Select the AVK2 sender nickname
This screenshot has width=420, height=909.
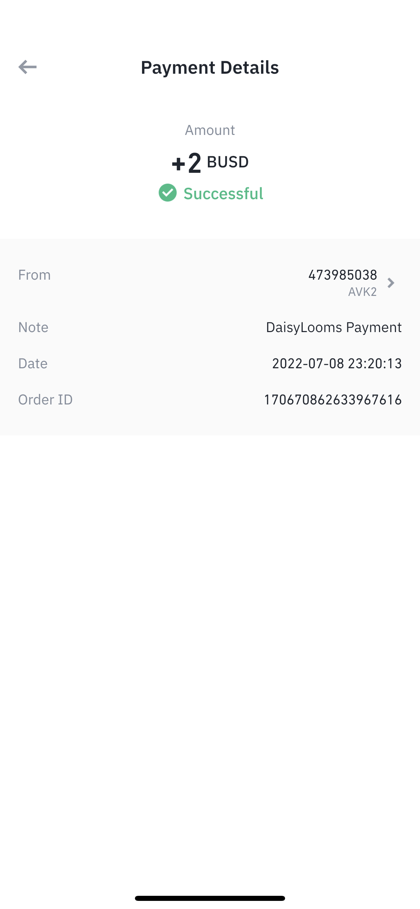tap(363, 292)
